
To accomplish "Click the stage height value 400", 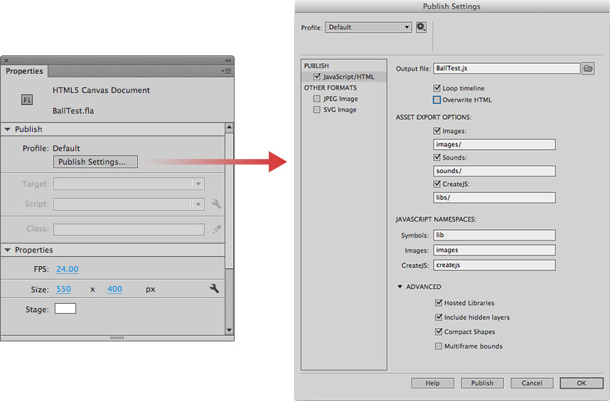I will (x=114, y=289).
